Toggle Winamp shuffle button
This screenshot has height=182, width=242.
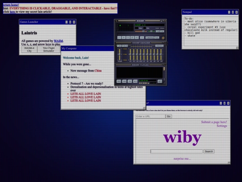[x=150, y=38]
